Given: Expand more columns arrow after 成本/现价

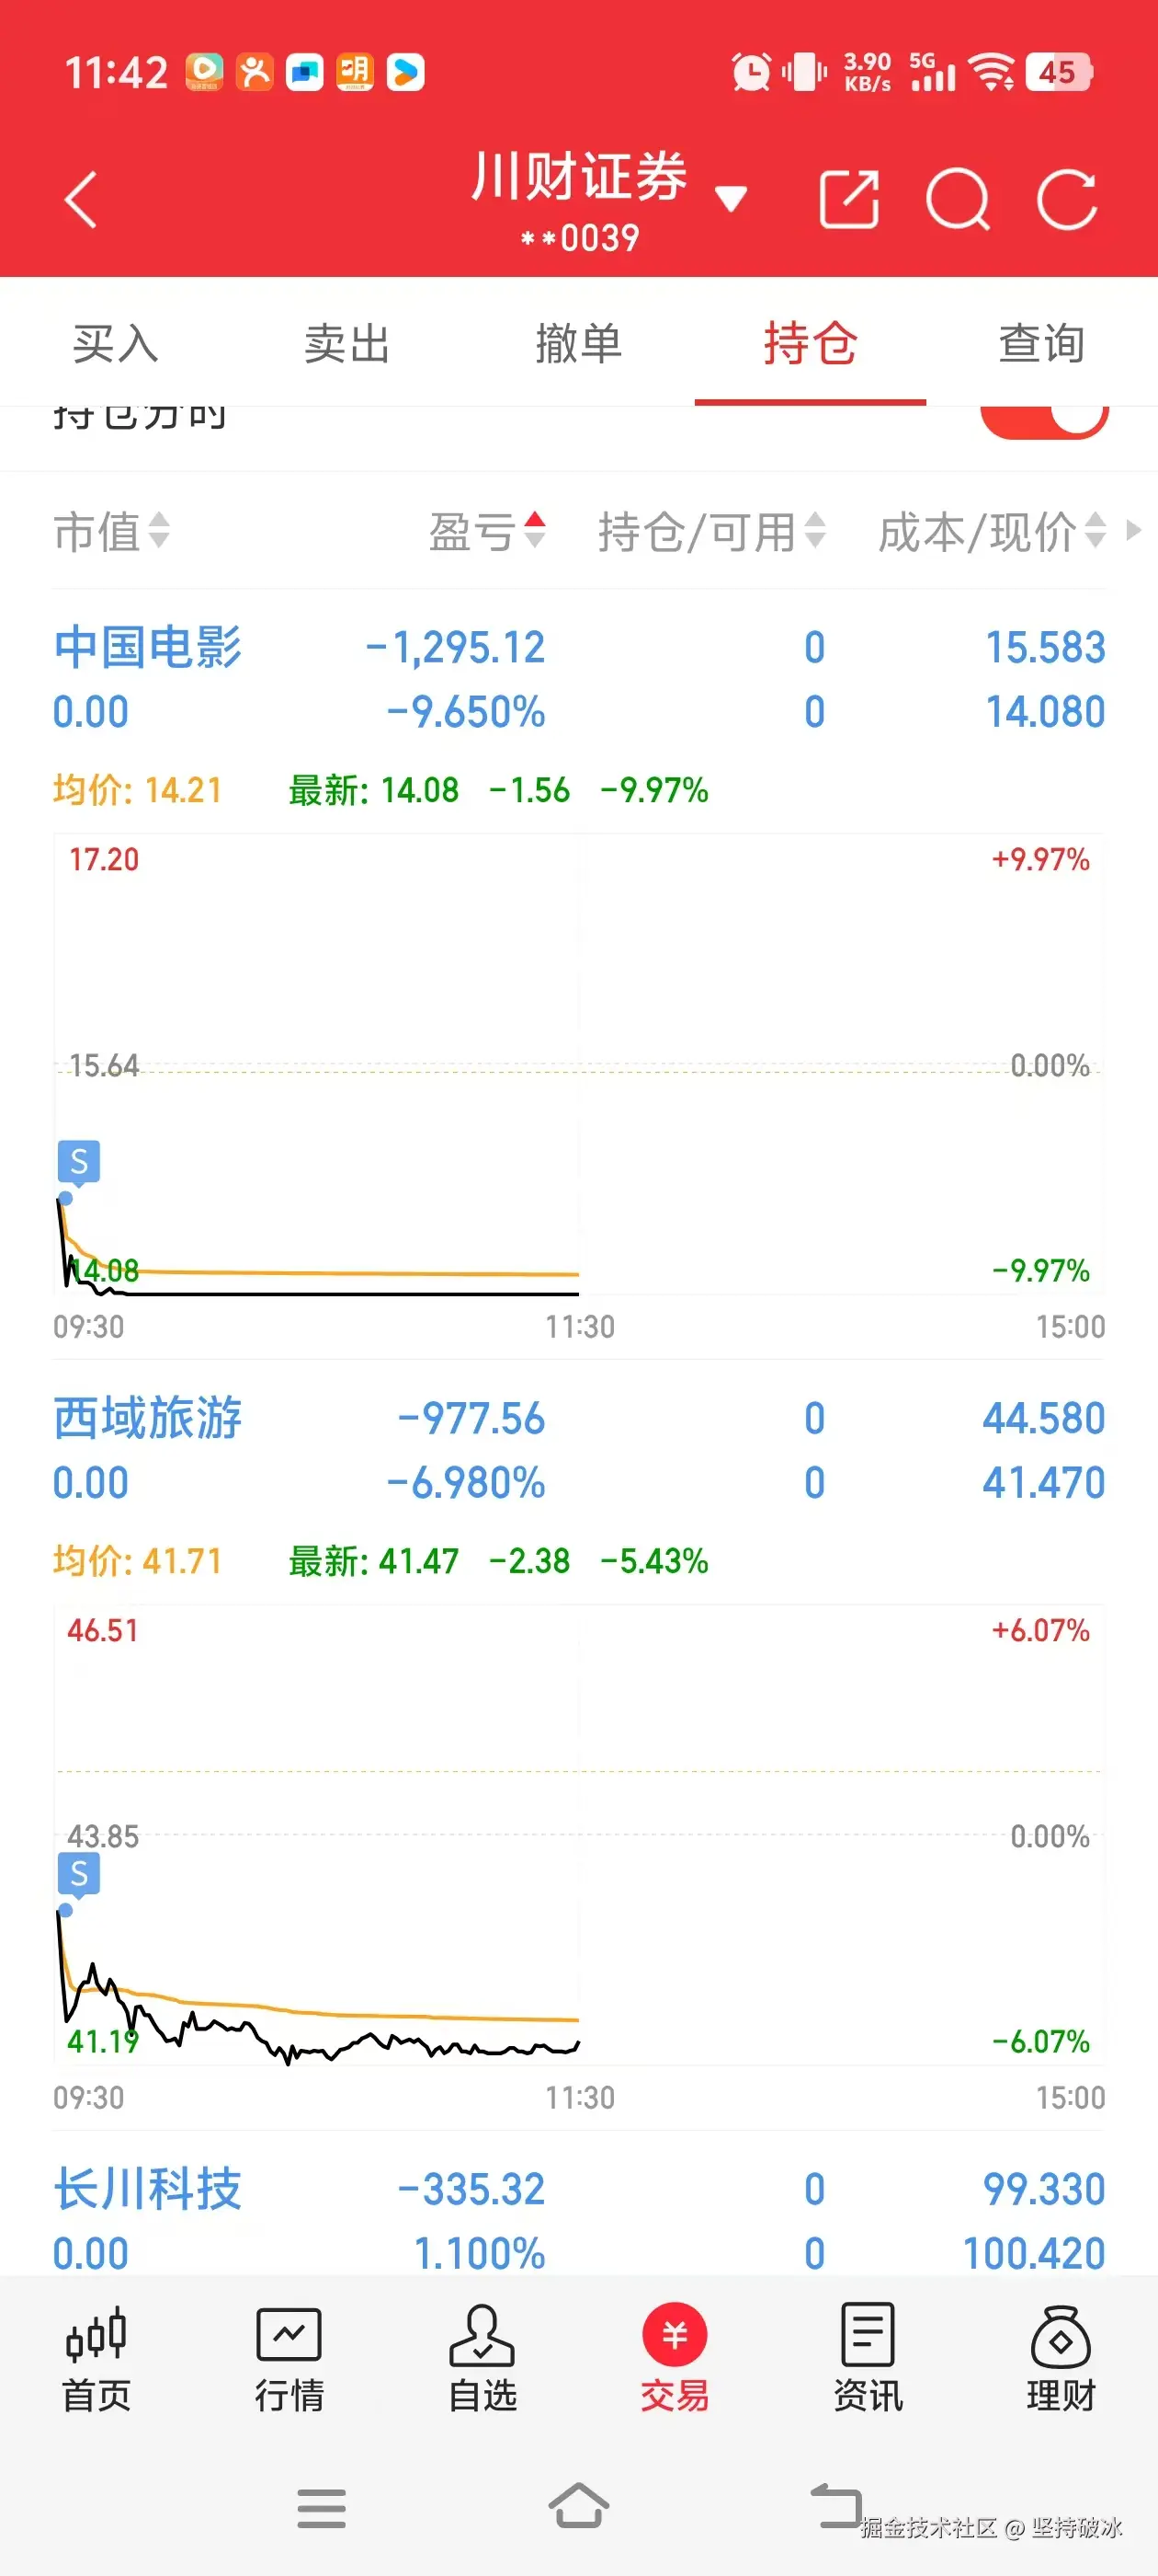Looking at the screenshot, I should tap(1133, 530).
